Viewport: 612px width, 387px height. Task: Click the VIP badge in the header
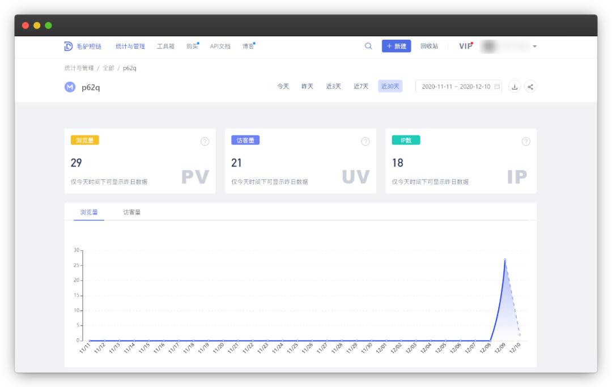coord(466,47)
